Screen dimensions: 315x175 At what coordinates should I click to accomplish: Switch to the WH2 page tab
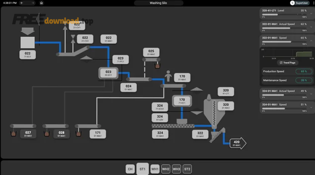[x=166, y=169]
